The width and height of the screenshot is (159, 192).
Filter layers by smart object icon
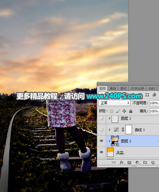(x=154, y=95)
